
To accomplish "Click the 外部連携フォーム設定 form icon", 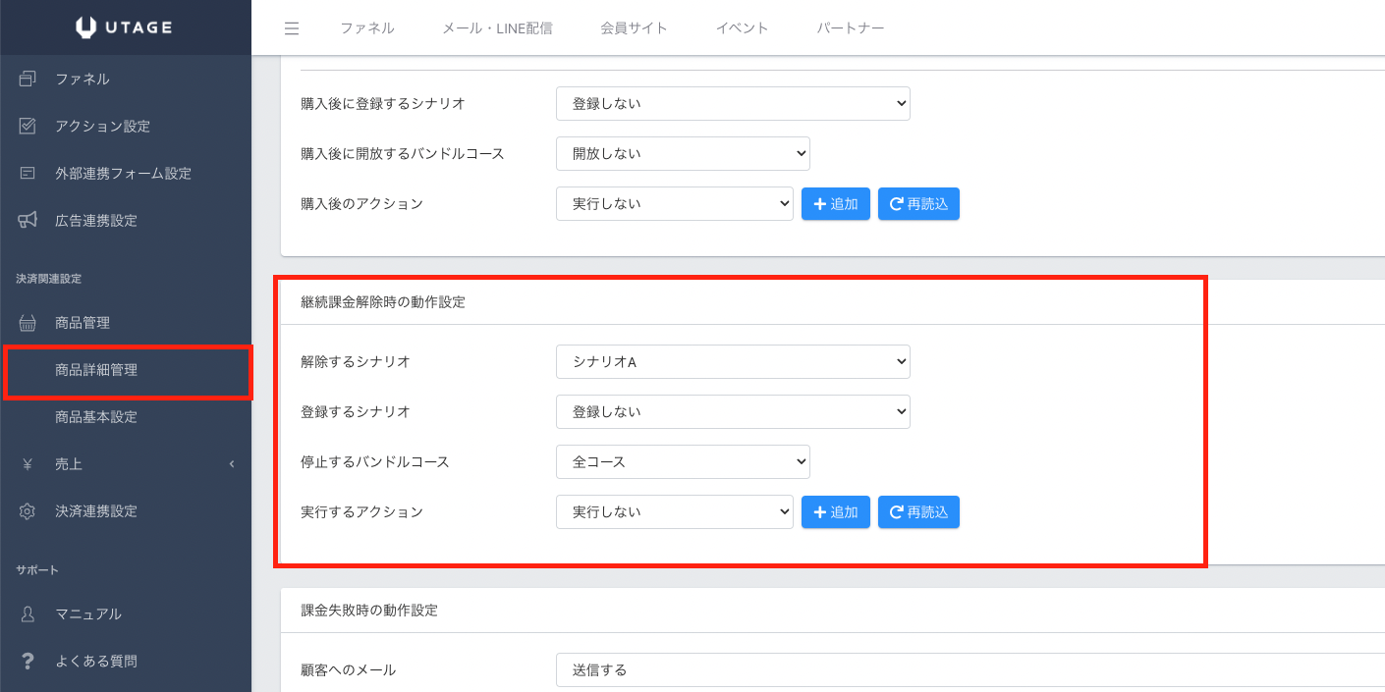I will pyautogui.click(x=28, y=174).
